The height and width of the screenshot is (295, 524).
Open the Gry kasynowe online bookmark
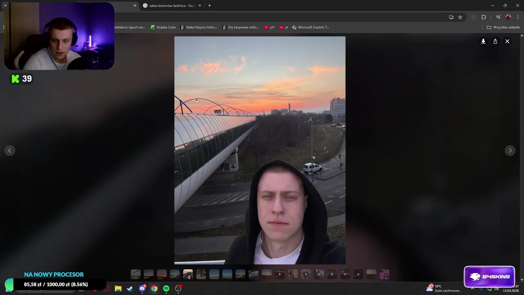pos(241,27)
